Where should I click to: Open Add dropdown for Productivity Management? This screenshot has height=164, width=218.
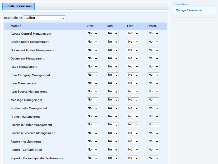pyautogui.click(x=113, y=108)
